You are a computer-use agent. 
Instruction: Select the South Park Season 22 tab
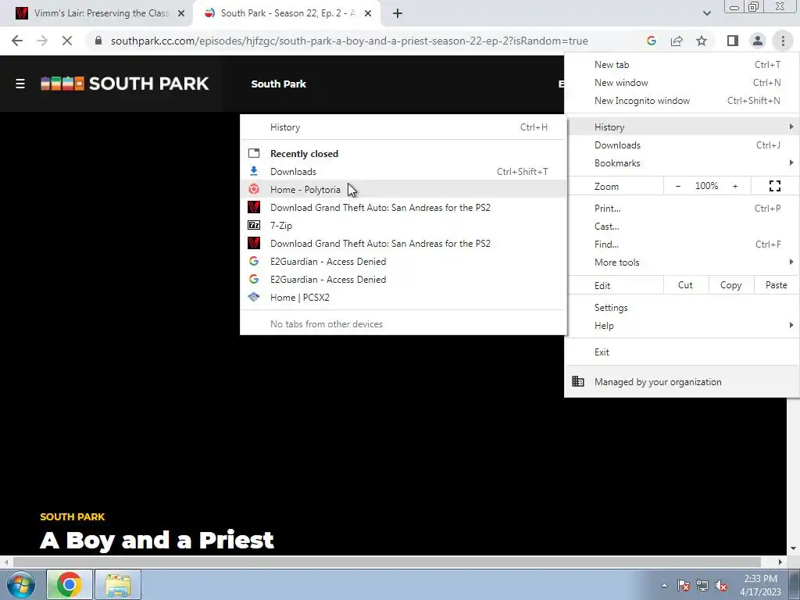click(x=286, y=14)
